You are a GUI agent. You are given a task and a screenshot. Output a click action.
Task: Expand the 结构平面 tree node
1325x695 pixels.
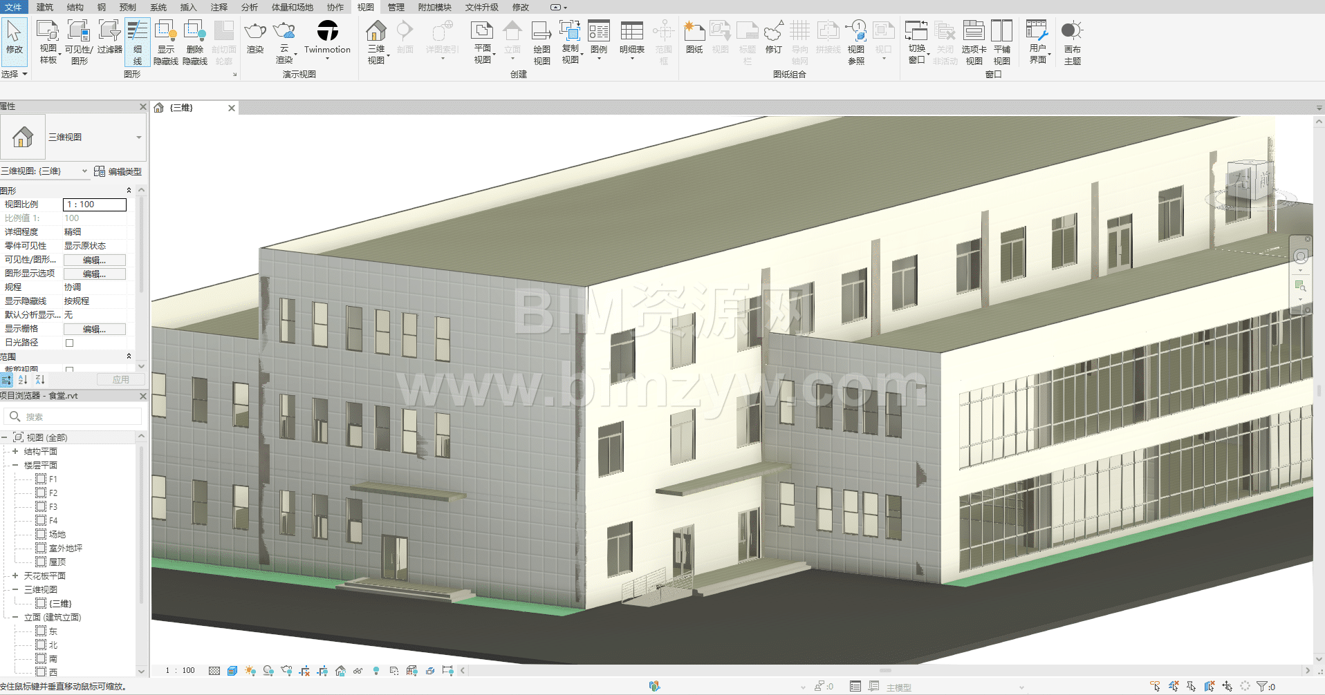point(15,451)
